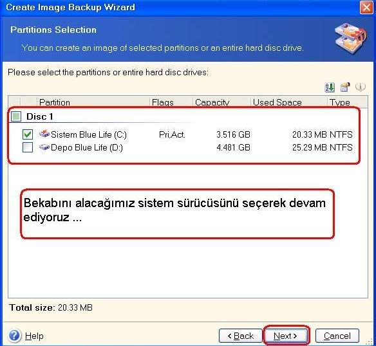This screenshot has height=346, width=376.
Task: Go Back to previous wizard step
Action: click(x=241, y=336)
